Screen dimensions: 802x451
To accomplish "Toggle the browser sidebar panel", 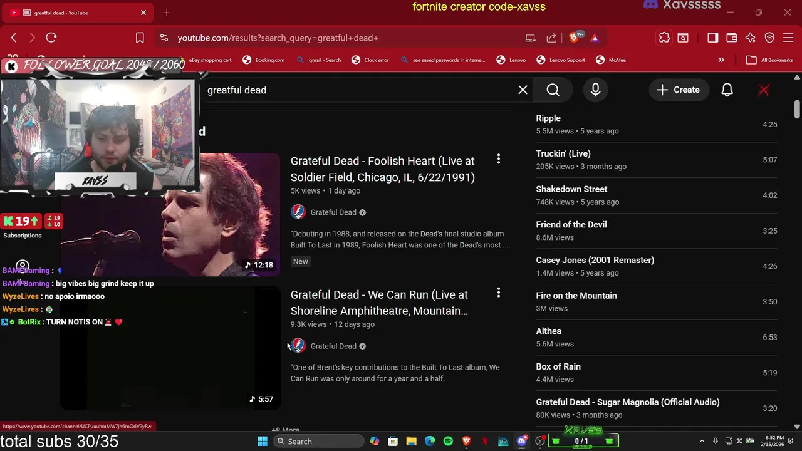I will 713,38.
